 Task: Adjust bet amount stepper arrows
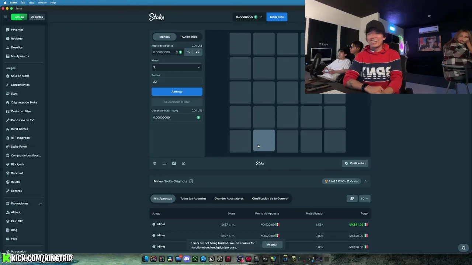point(177,52)
